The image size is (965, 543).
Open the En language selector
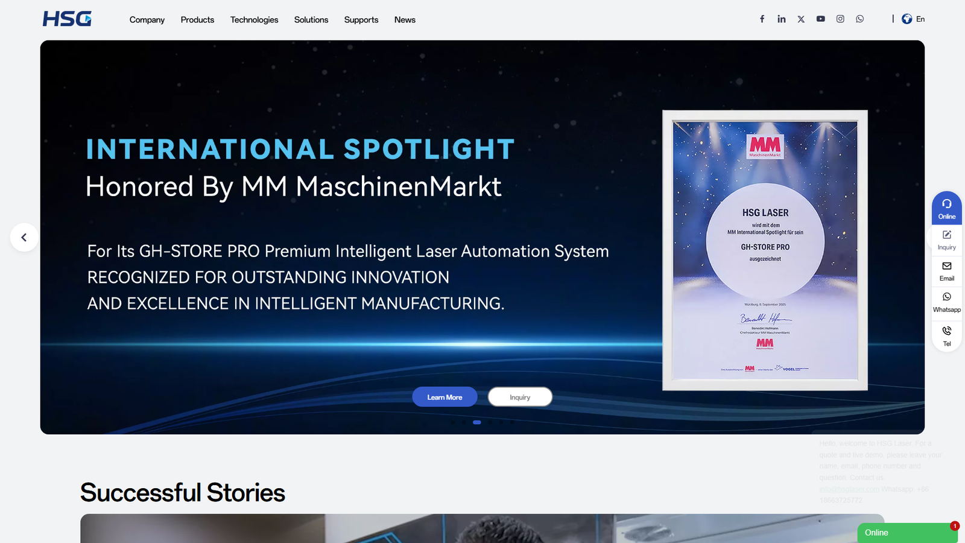pos(913,19)
